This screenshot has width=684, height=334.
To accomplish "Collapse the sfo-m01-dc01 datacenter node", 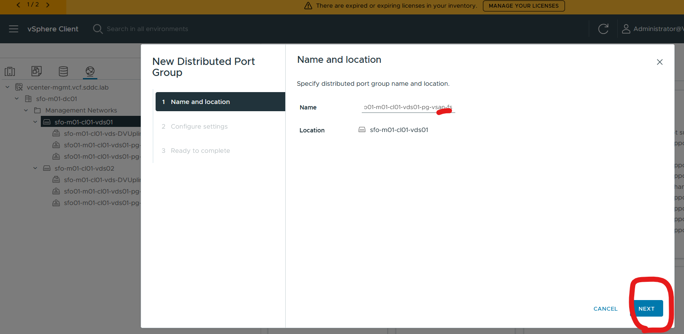I will pos(17,98).
